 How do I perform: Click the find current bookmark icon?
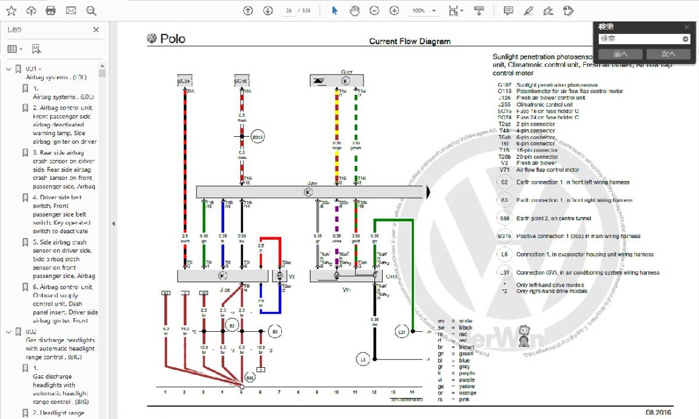pyautogui.click(x=36, y=49)
